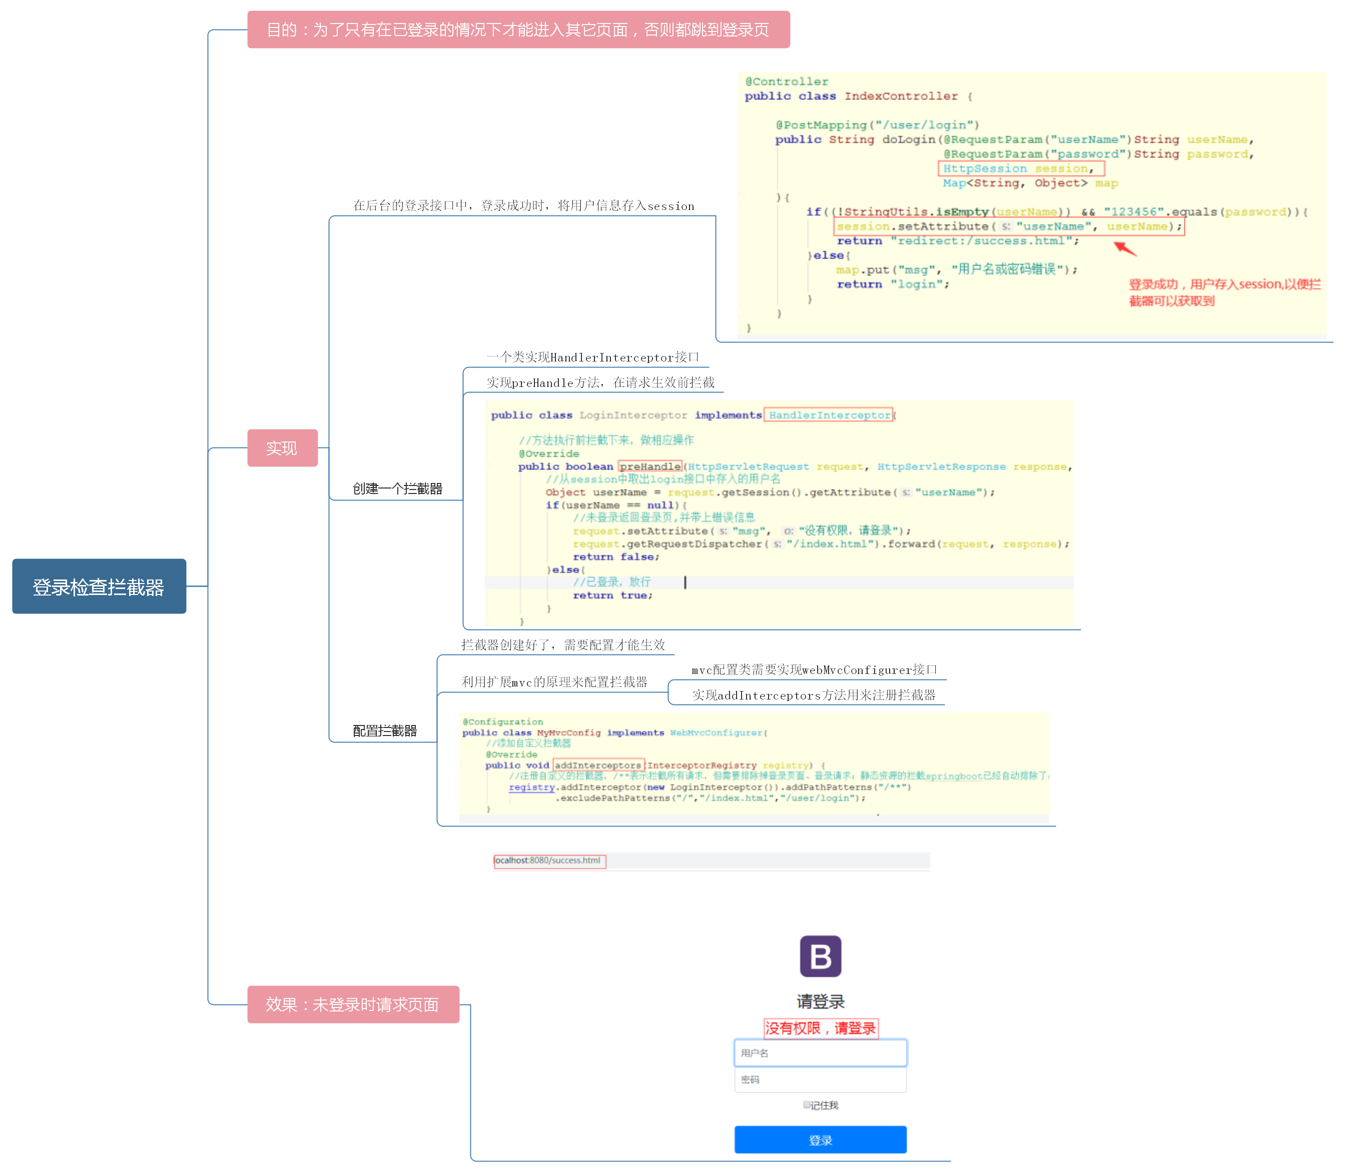Select the 一个类实现HandlerInterceptor接口 note
Image resolution: width=1346 pixels, height=1172 pixels.
pyautogui.click(x=592, y=357)
